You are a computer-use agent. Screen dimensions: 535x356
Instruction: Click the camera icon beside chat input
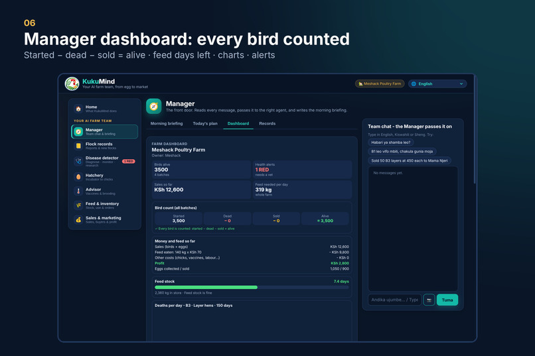[x=429, y=300]
